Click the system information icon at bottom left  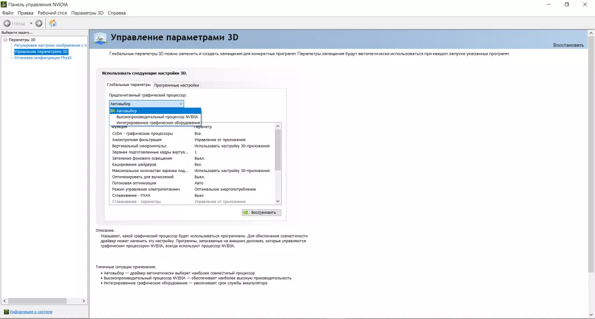click(6, 312)
